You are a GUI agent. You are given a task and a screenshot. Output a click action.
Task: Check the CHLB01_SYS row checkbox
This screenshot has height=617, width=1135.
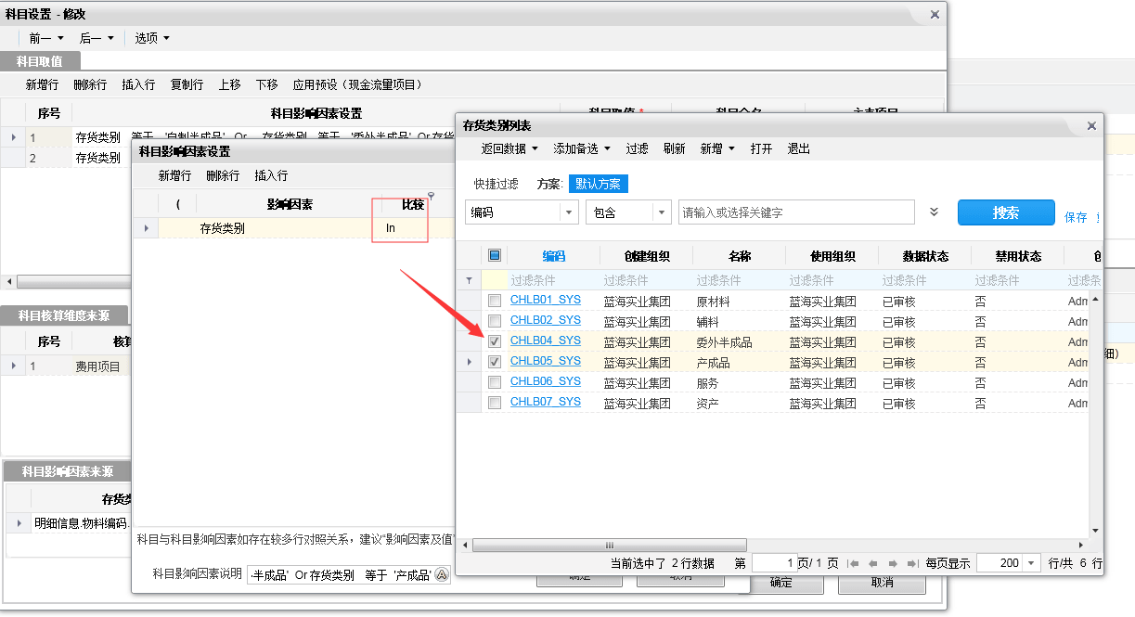point(495,301)
